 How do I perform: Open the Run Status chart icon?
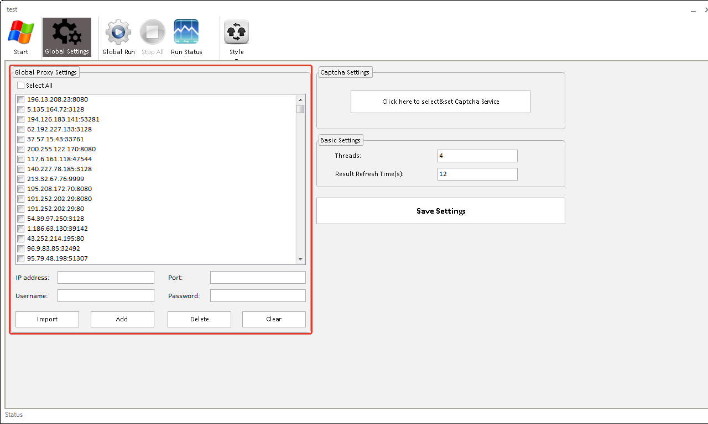click(186, 38)
